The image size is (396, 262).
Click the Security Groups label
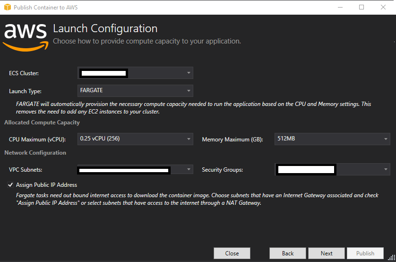222,170
